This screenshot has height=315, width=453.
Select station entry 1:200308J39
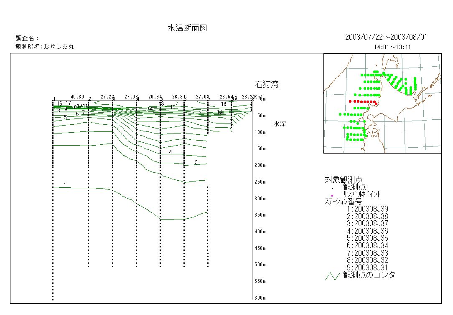[x=367, y=209]
